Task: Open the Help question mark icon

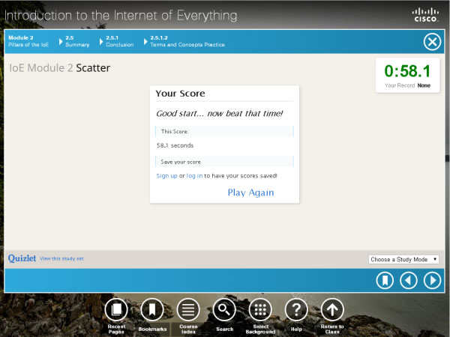Action: 296,309
